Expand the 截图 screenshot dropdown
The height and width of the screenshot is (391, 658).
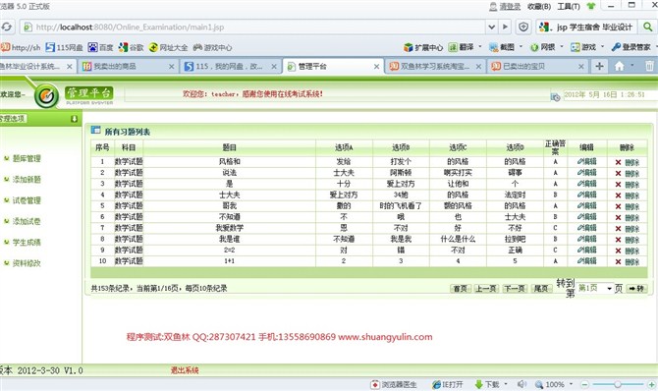click(x=521, y=46)
